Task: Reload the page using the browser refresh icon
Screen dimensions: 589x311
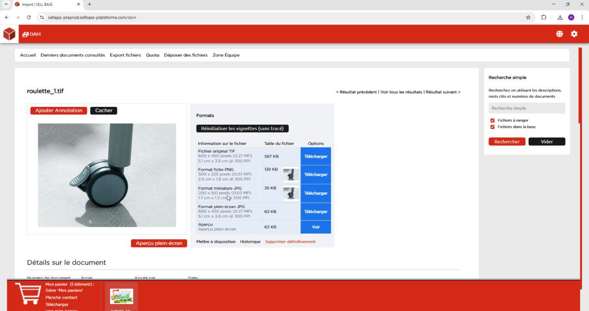Action: click(29, 17)
